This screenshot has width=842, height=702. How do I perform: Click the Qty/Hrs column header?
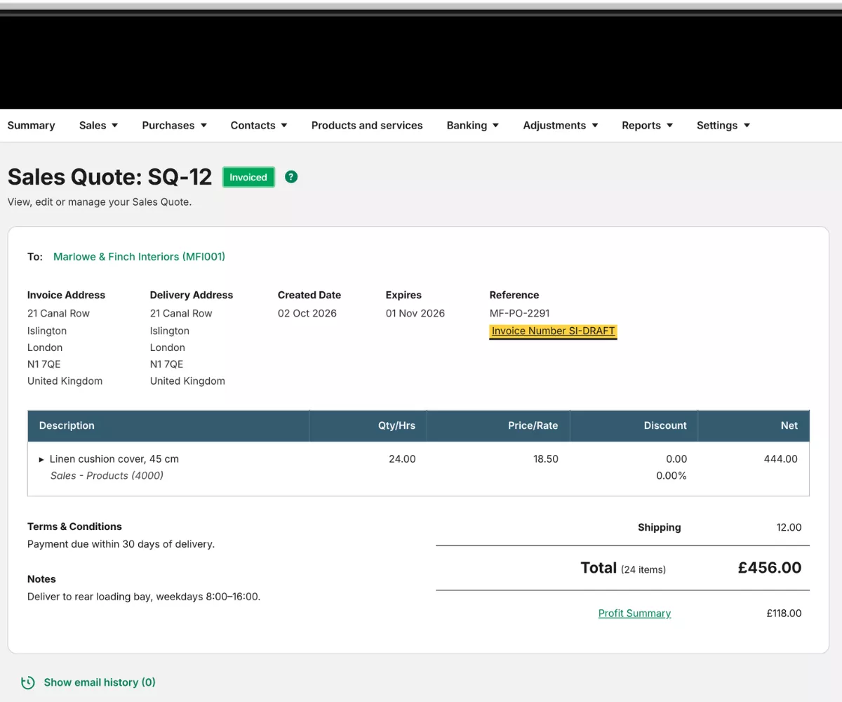(x=368, y=426)
